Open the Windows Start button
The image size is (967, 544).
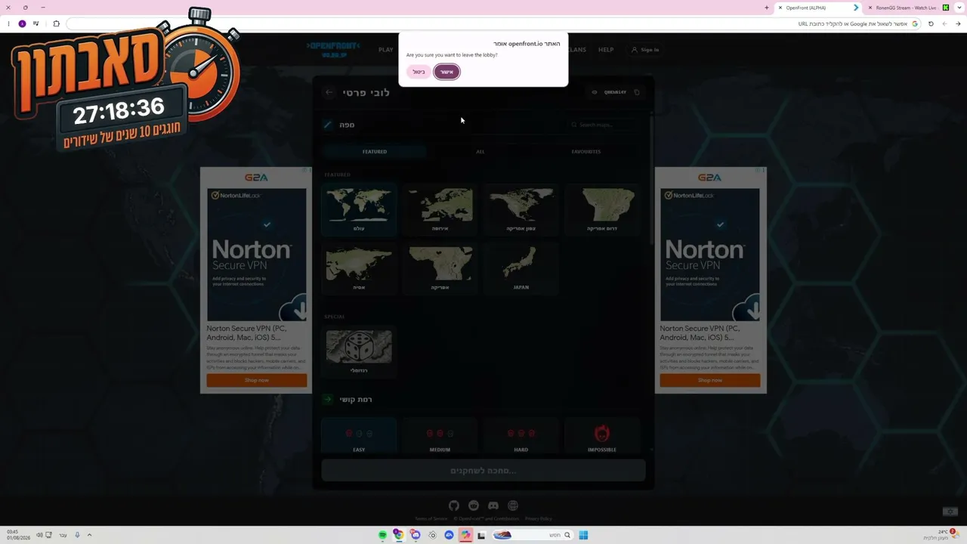click(583, 535)
